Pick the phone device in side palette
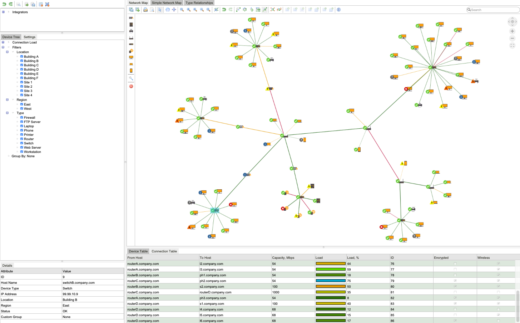The width and height of the screenshot is (520, 323). click(x=131, y=71)
